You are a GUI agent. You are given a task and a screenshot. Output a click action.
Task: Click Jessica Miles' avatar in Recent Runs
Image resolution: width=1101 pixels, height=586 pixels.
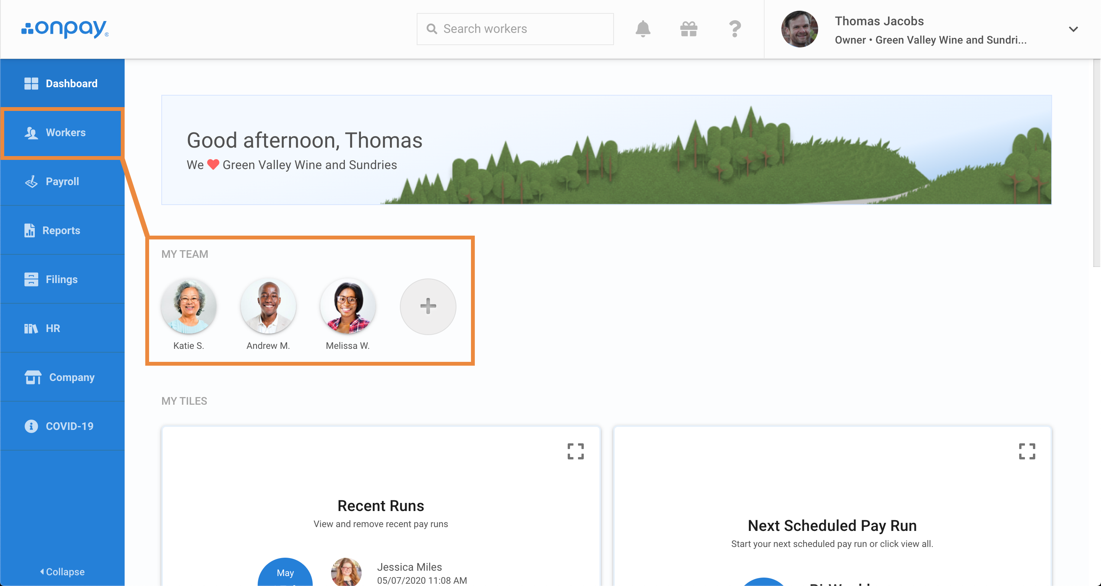346,572
